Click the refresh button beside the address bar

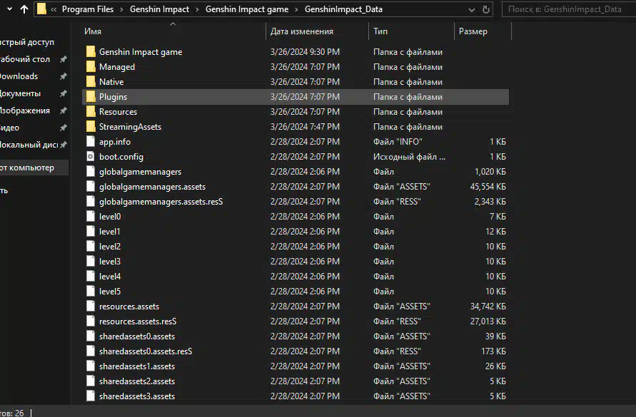pos(486,10)
